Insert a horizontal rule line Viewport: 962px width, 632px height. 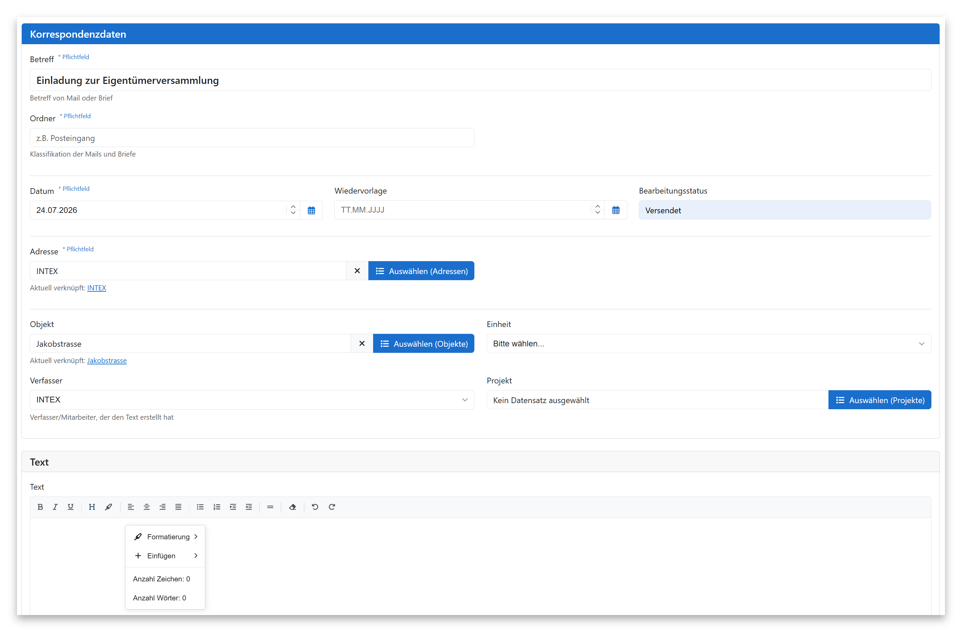270,507
